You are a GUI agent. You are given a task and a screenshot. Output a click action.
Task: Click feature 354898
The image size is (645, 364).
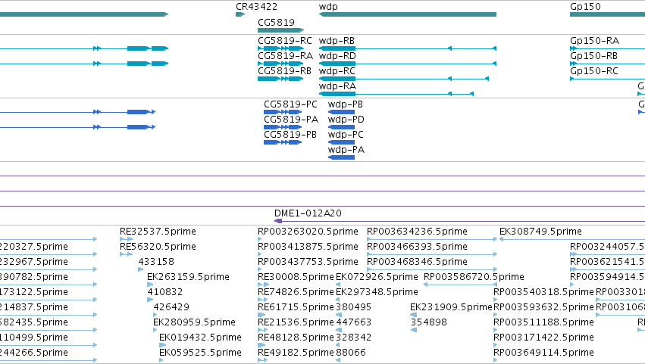point(429,322)
